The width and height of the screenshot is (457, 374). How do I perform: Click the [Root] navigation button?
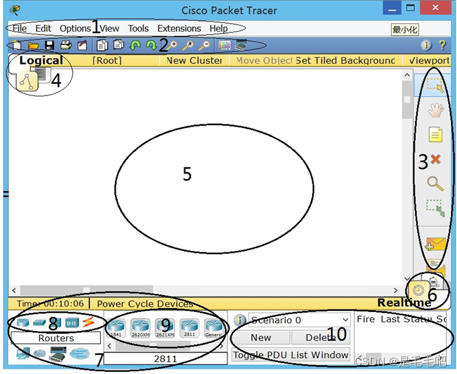click(106, 61)
